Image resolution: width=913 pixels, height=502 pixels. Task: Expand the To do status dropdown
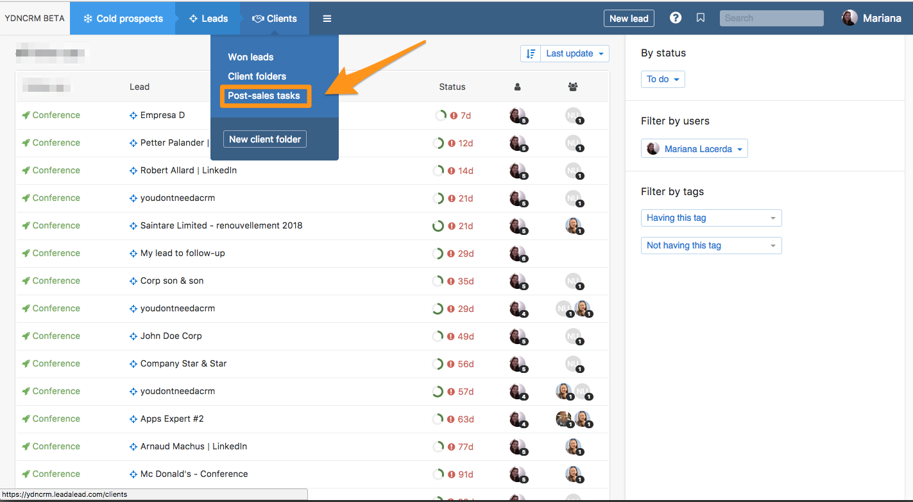coord(663,79)
